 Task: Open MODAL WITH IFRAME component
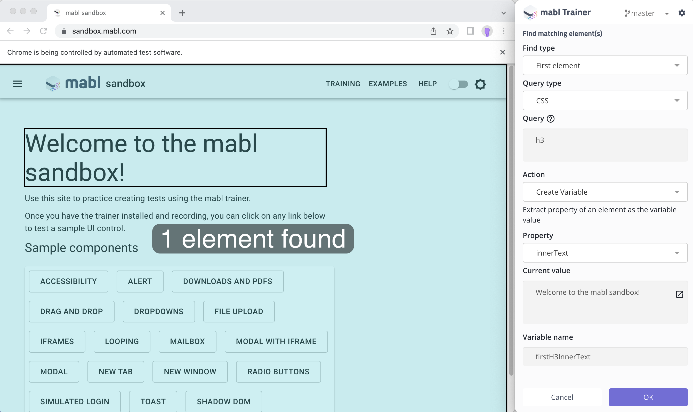pos(276,342)
